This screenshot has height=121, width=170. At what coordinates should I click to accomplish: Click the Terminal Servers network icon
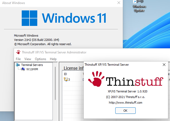coord(18,65)
